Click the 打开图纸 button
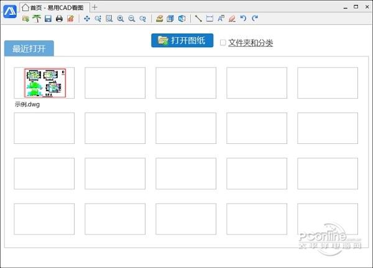 click(x=182, y=40)
